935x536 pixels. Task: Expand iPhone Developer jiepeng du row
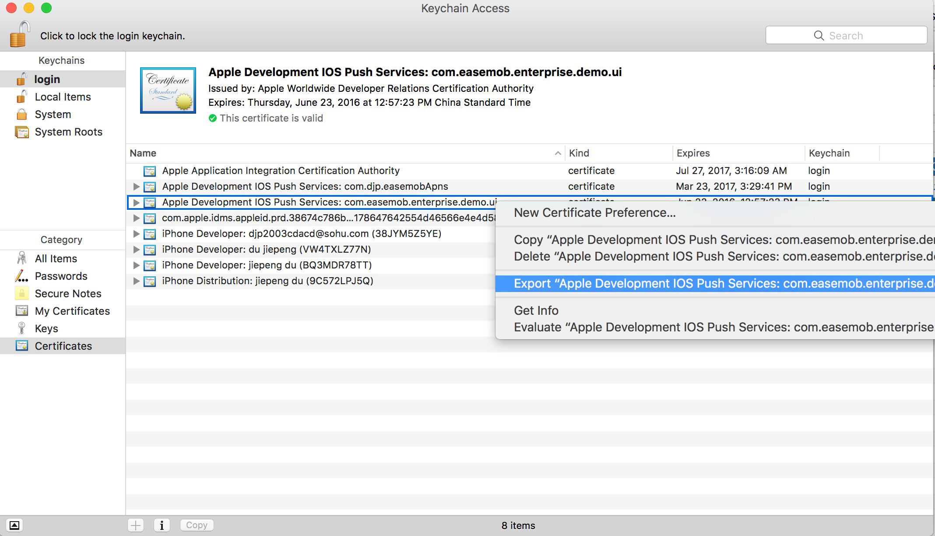[136, 265]
